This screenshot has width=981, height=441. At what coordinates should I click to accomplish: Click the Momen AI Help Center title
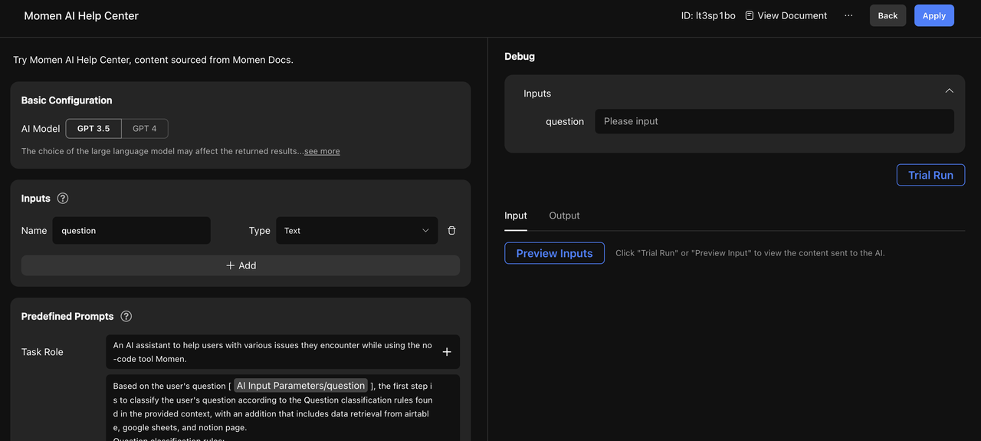pos(81,15)
